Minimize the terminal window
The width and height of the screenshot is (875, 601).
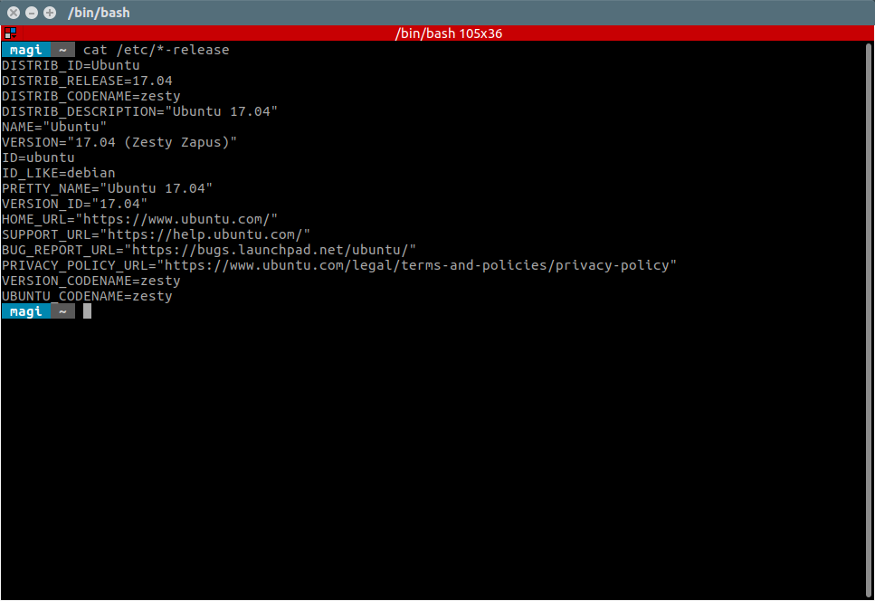coord(32,13)
